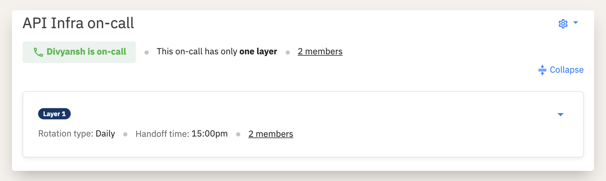Click the 'Handoff time:' label
The width and height of the screenshot is (606, 181).
click(x=162, y=134)
